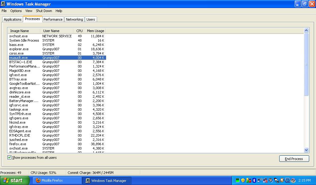Select the hkcmd.exe process row
Screen dimensions: 316x185
[57, 122]
